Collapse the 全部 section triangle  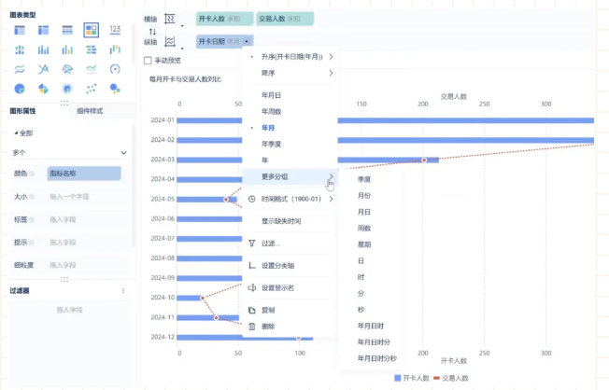pyautogui.click(x=14, y=133)
